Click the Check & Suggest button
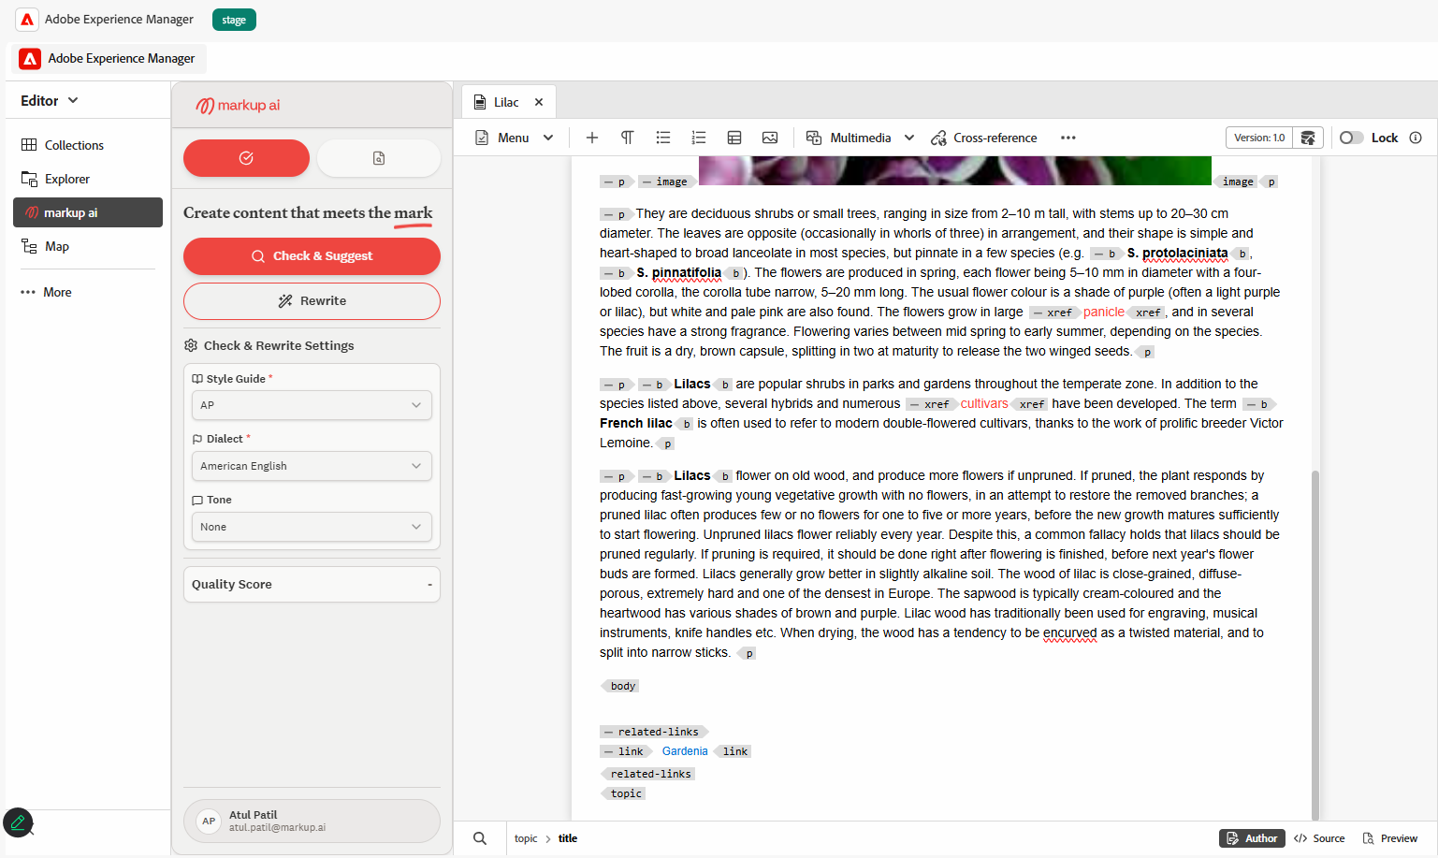Viewport: 1438px width, 858px height. point(312,256)
